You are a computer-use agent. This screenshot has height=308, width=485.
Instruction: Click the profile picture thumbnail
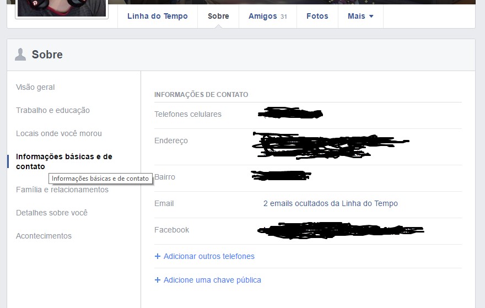[62, 8]
